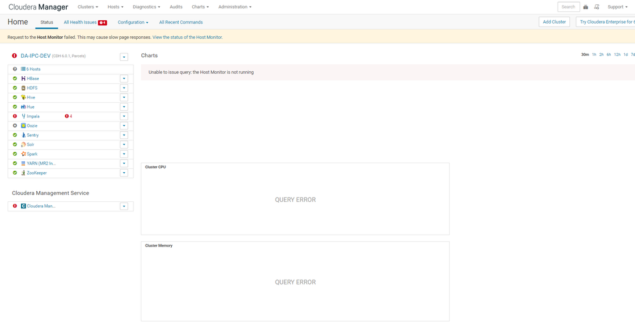Click the HDFS service icon
The height and width of the screenshot is (322, 635).
[x=23, y=88]
